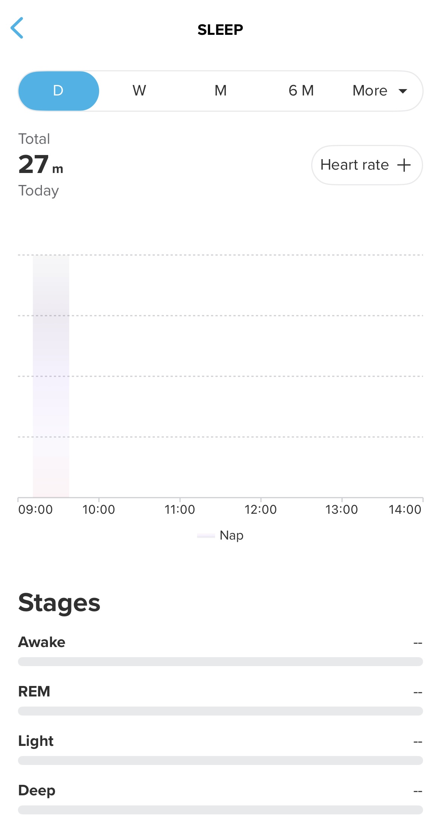Viewport: 441px width, 838px height.
Task: Tap the plus icon beside Heart rate
Action: (x=404, y=165)
